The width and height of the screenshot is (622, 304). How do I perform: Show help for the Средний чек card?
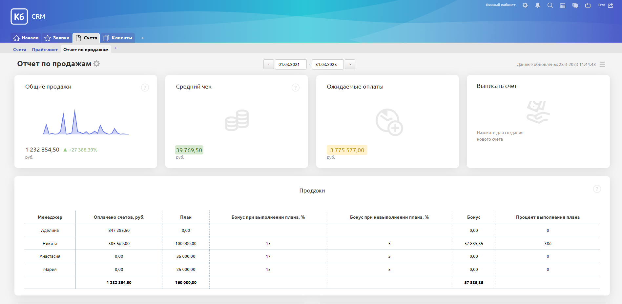tap(296, 88)
